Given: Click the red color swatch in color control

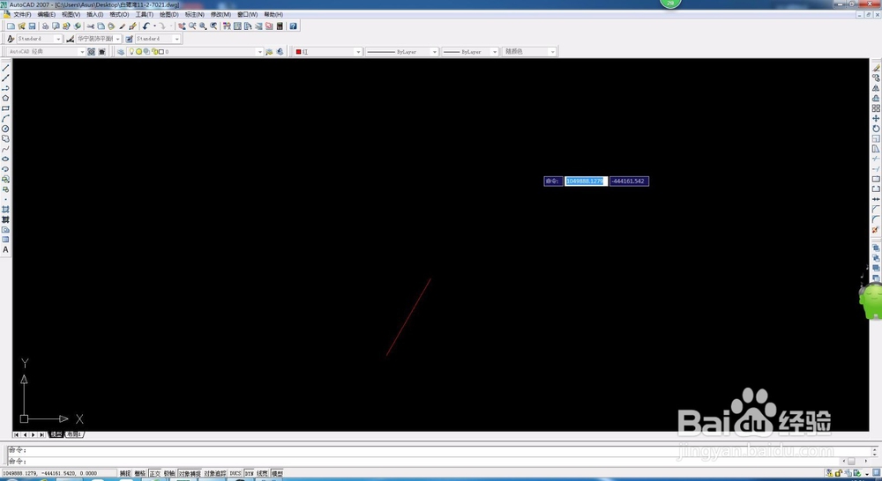Looking at the screenshot, I should point(298,52).
